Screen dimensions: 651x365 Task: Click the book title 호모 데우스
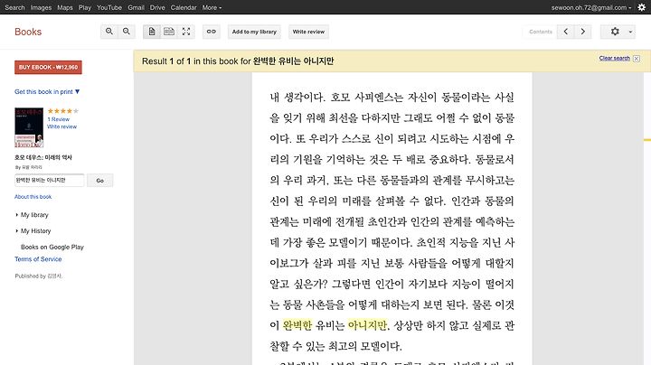(x=43, y=157)
